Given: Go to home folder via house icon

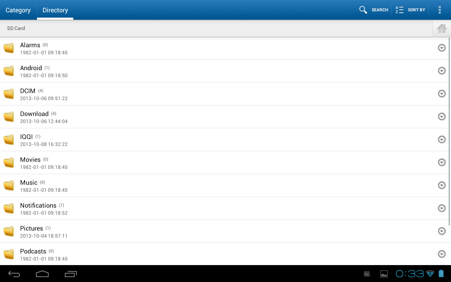Looking at the screenshot, I should [441, 29].
